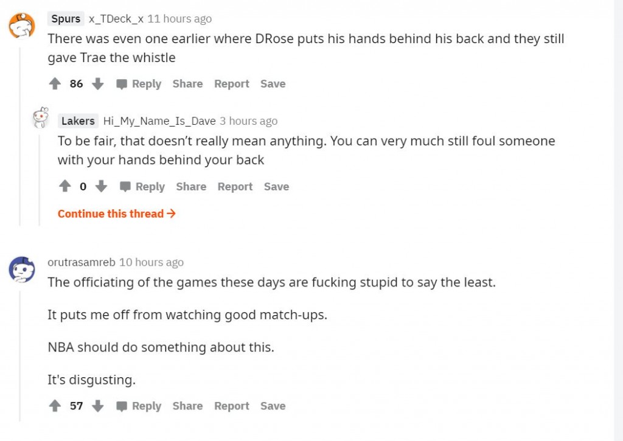This screenshot has height=441, width=623.
Task: Upvote Hi_My_Name_Is_Dave's reply
Action: (65, 187)
